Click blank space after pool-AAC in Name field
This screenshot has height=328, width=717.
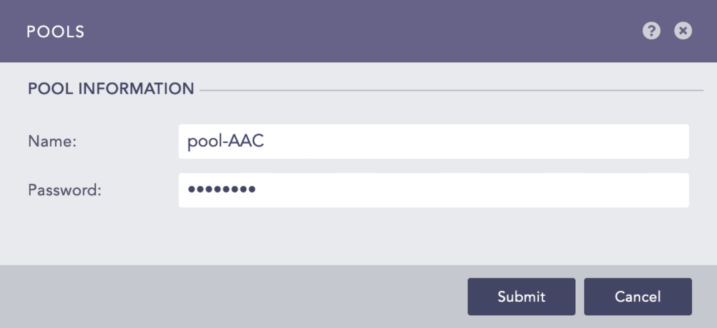click(x=479, y=141)
